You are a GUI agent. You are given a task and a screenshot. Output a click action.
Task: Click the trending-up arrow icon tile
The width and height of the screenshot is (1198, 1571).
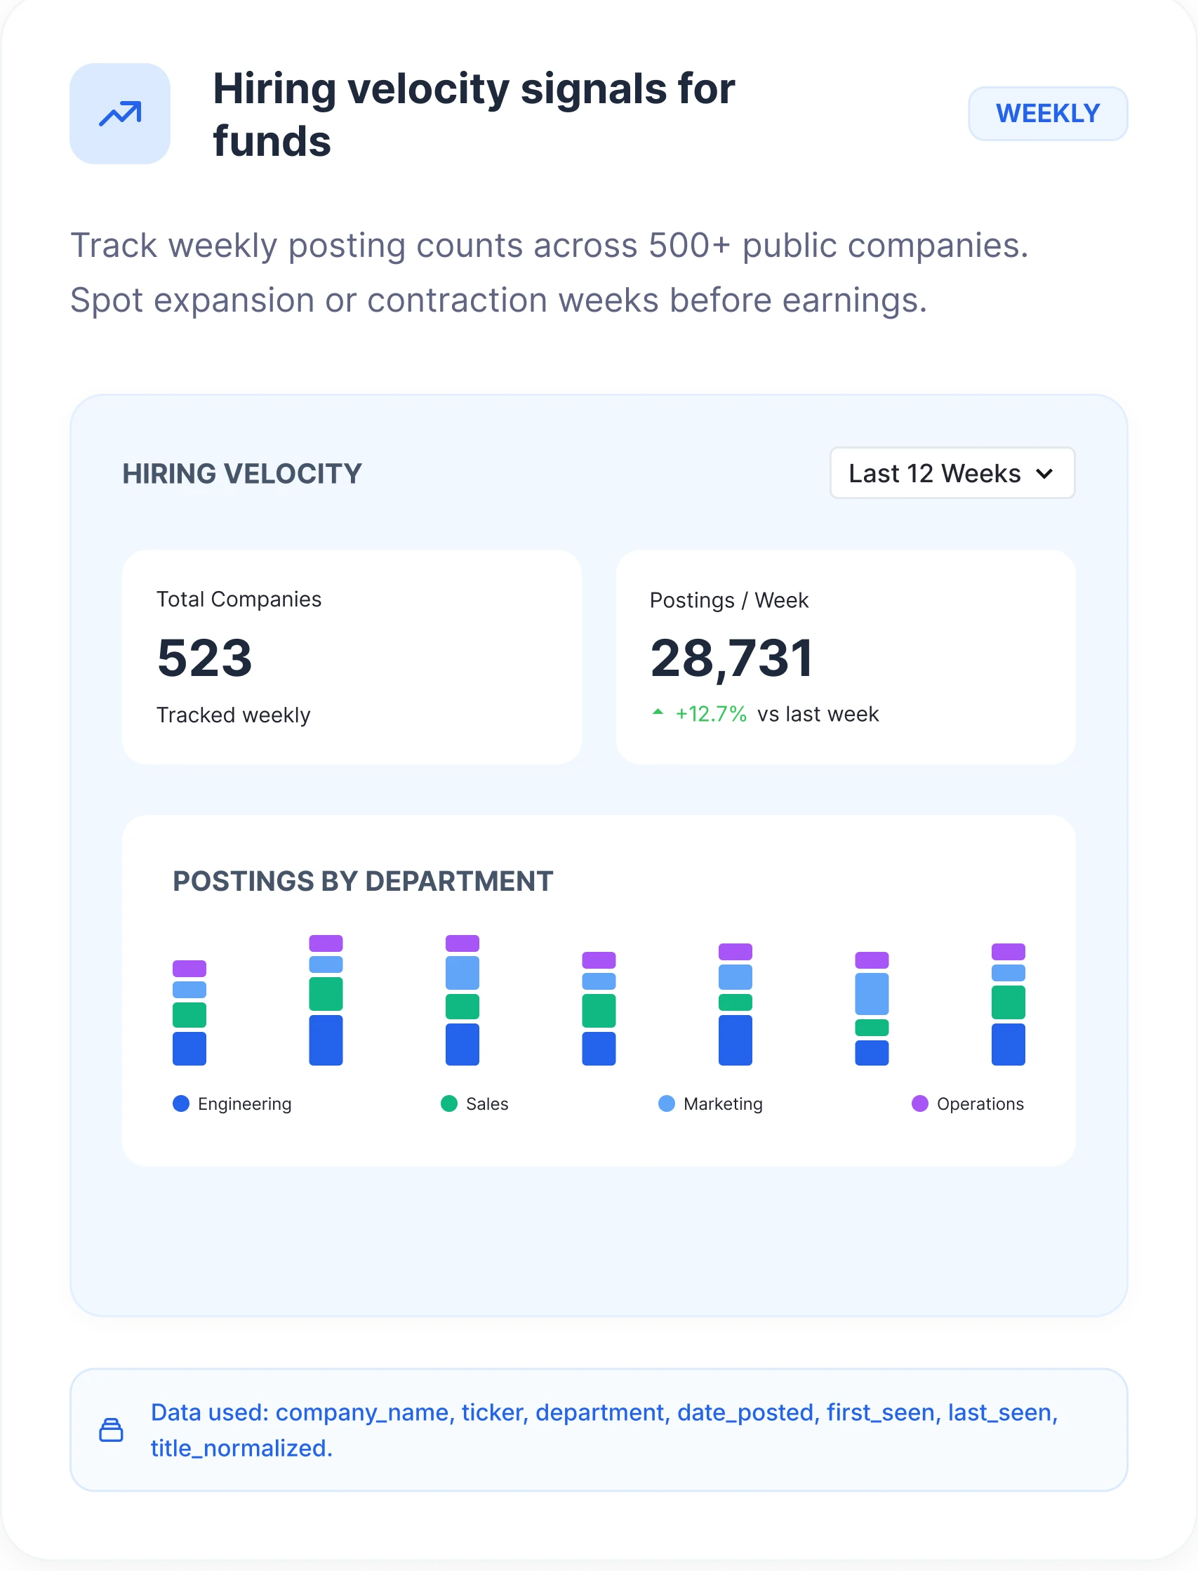120,114
